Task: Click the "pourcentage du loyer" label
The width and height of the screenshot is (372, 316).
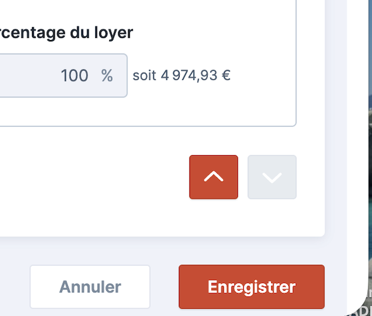Action: pos(66,32)
